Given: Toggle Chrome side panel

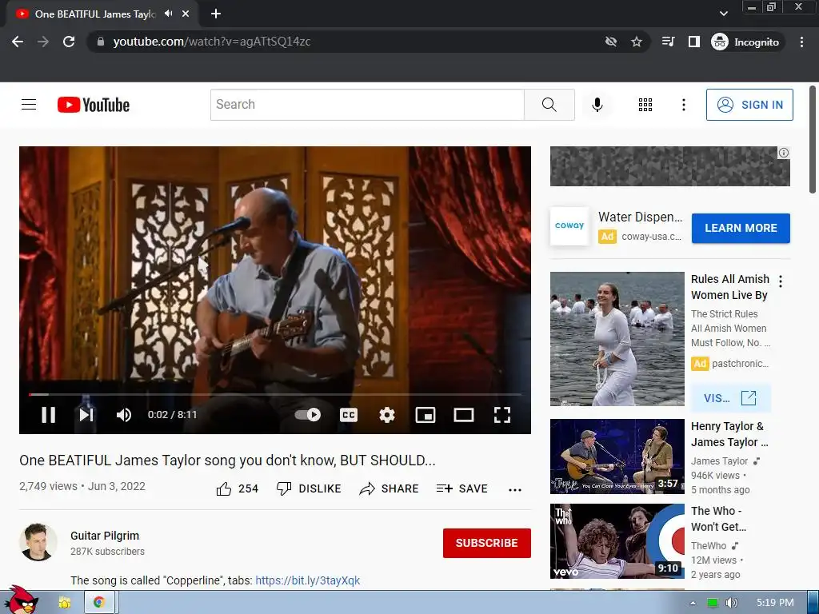Looking at the screenshot, I should [x=693, y=42].
